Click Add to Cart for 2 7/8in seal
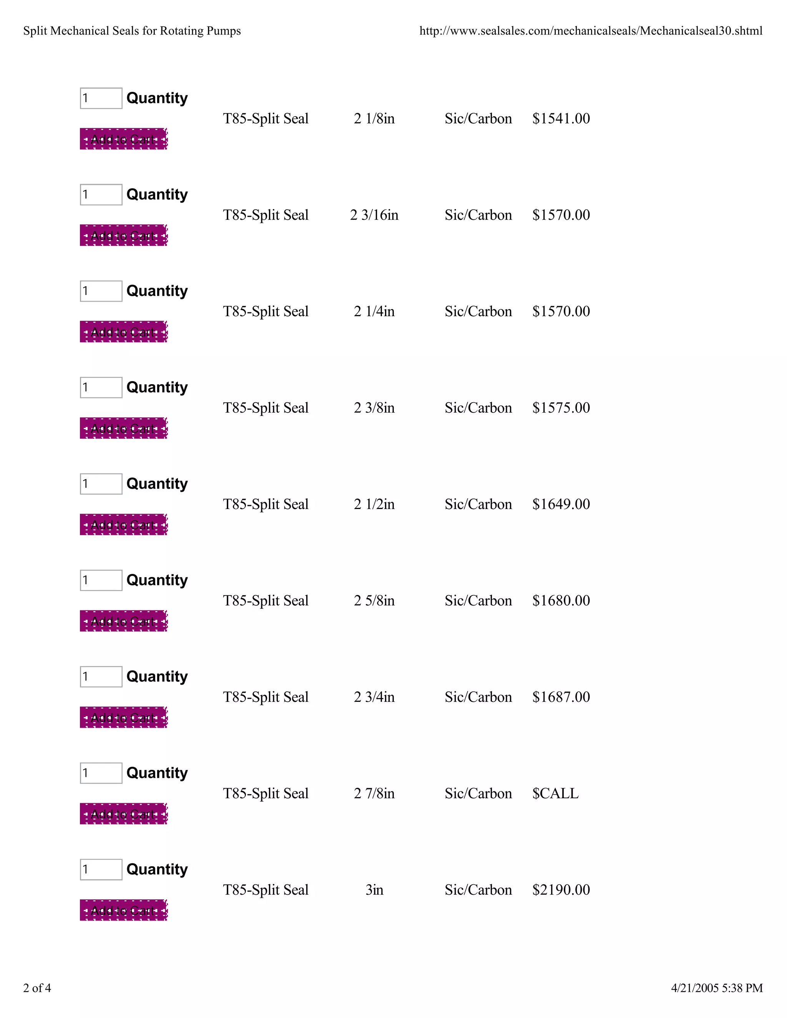 pos(124,814)
